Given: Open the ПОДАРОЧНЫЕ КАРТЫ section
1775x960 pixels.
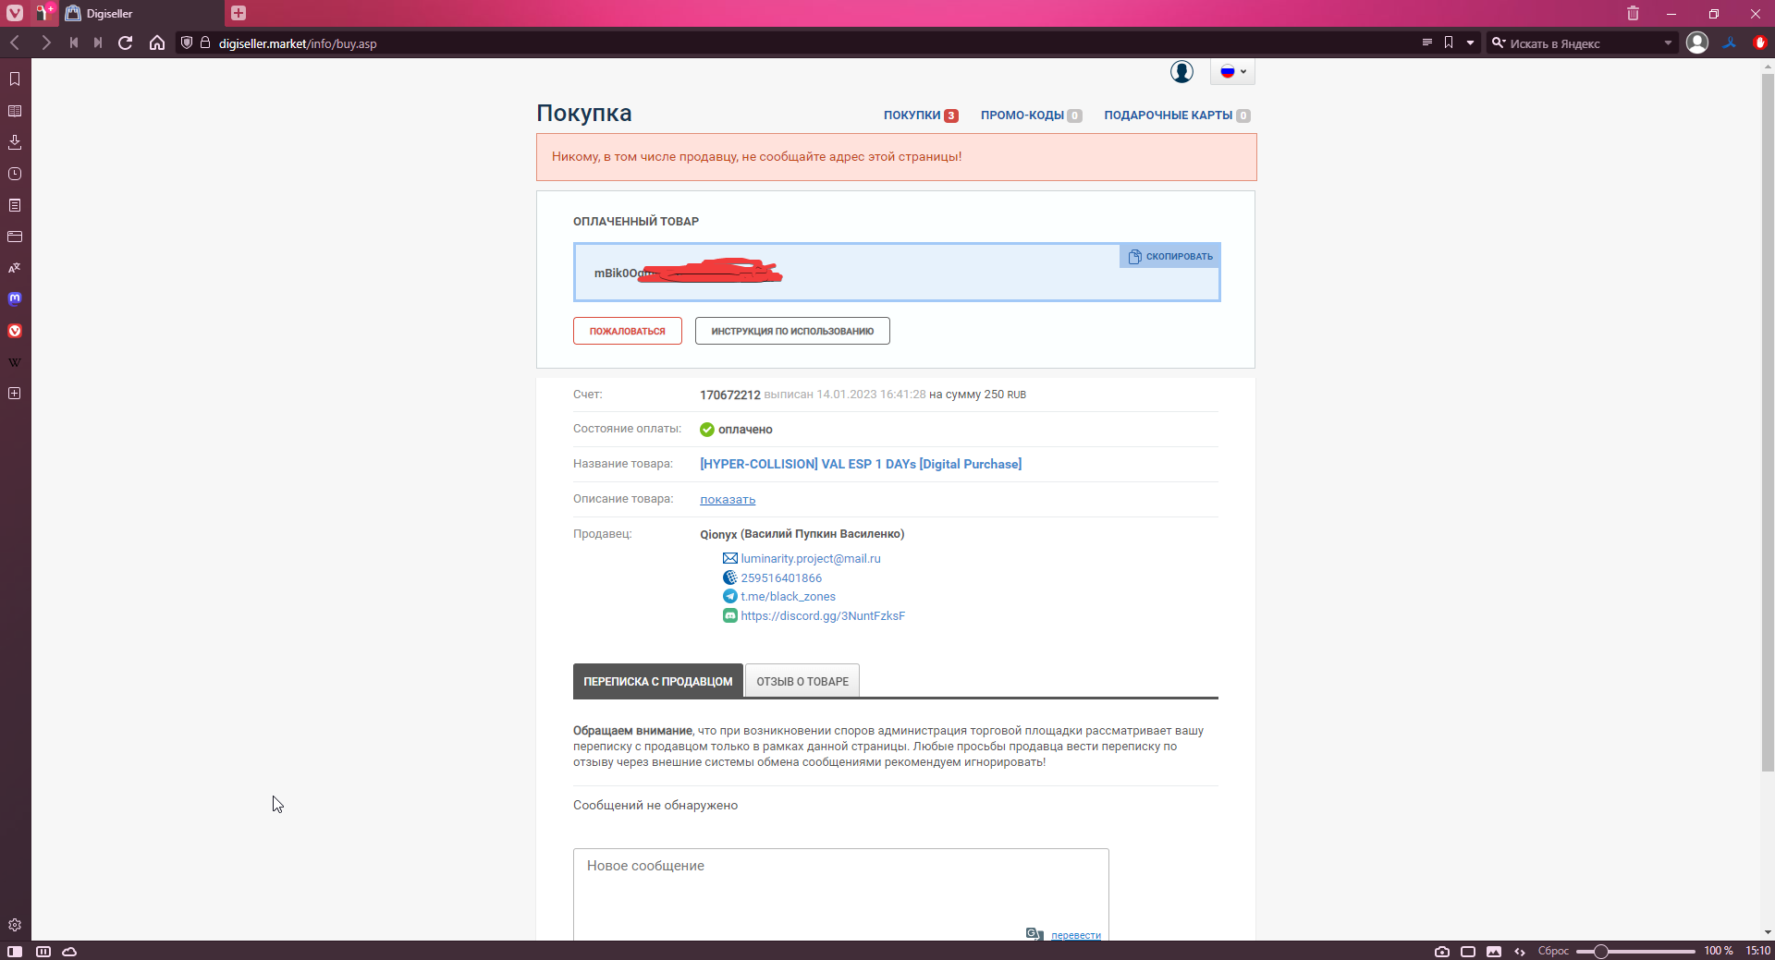Looking at the screenshot, I should 1177,115.
